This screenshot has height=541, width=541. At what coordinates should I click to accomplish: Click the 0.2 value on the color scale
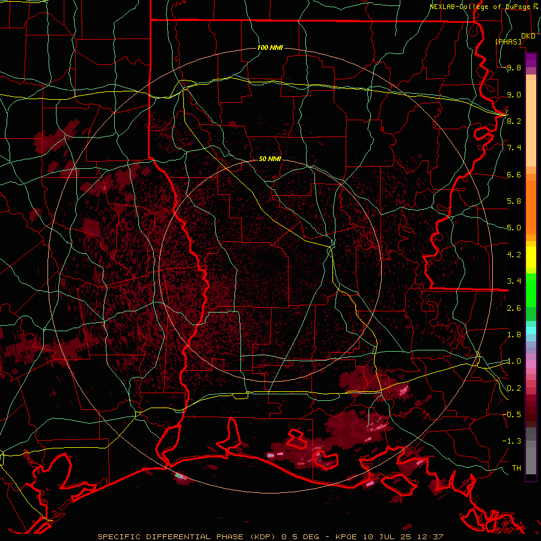514,388
